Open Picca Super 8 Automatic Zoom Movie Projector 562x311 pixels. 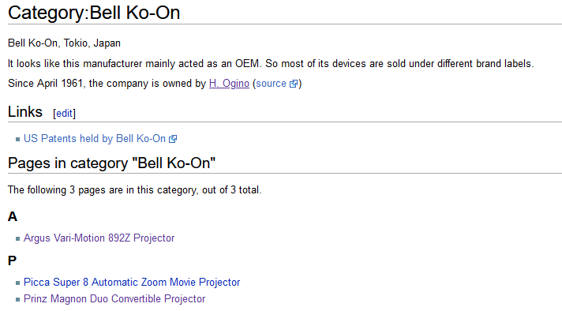[x=132, y=283]
